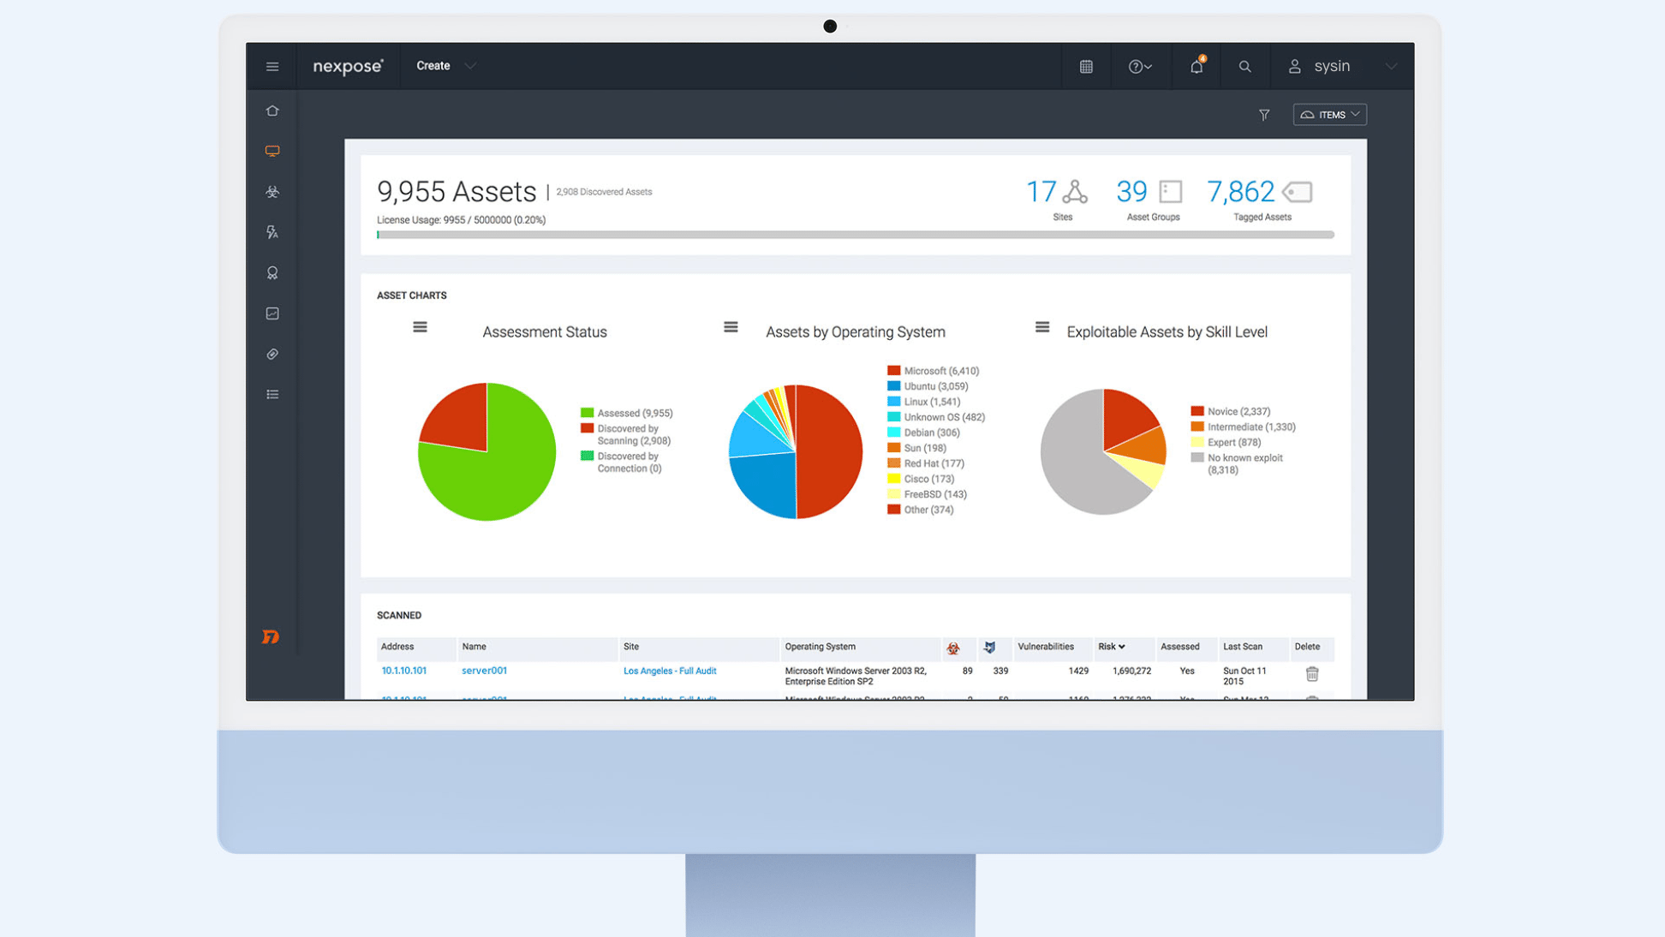
Task: Toggle Discovered by Connection legend entry
Action: (x=622, y=462)
